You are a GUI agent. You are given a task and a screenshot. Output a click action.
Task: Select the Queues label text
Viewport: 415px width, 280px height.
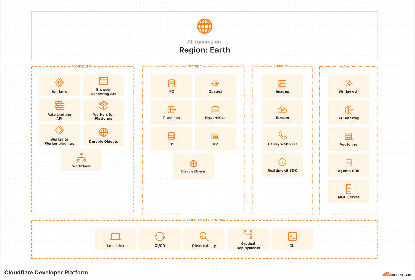[x=215, y=92]
